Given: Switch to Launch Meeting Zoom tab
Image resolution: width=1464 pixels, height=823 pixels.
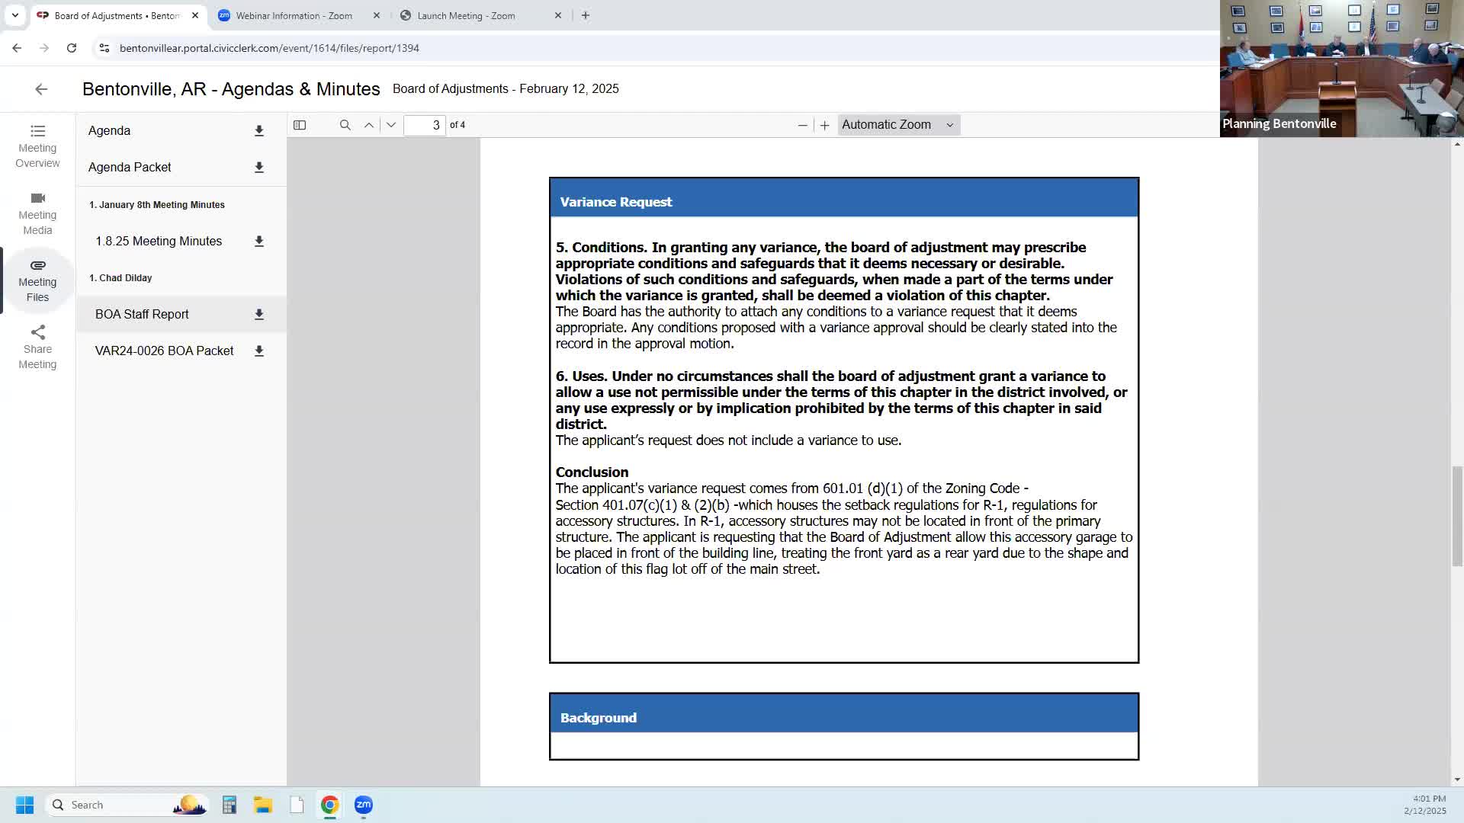Looking at the screenshot, I should point(466,15).
